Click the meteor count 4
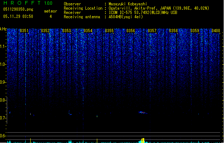224x143 pixels. point(51,16)
